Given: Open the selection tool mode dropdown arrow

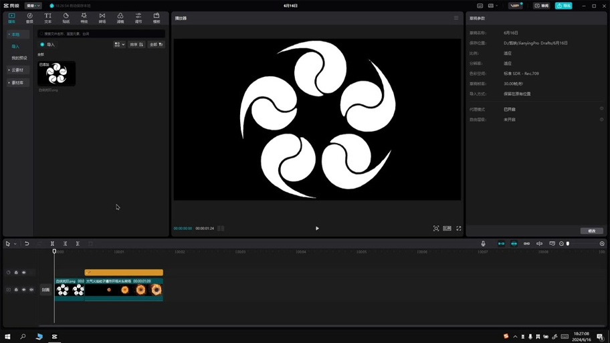Looking at the screenshot, I should click(15, 244).
